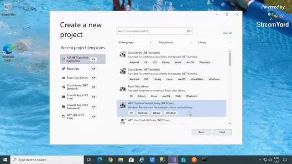Click the Web tag on Razor Class Library
Image resolution: width=292 pixels, height=164 pixels.
(x=178, y=96)
